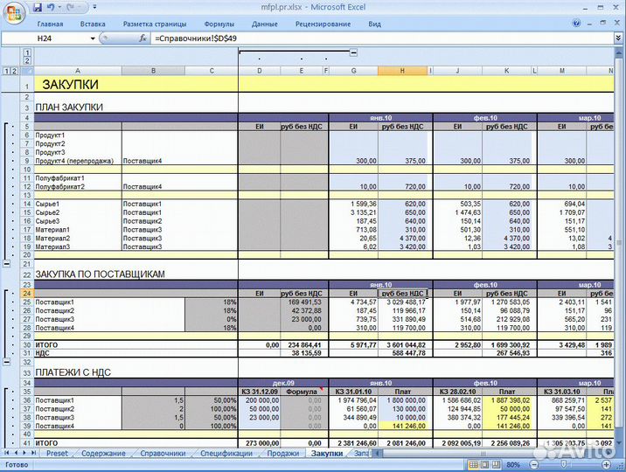This screenshot has width=626, height=472.
Task: Go to first sheet using tab navigation arrow
Action: (7, 454)
